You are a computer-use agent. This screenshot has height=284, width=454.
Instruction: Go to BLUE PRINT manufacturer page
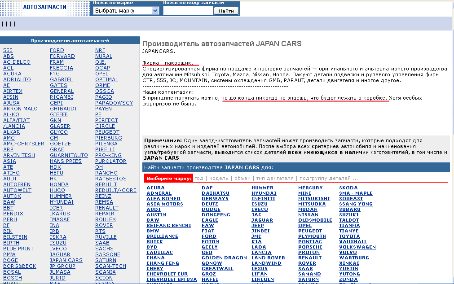[x=18, y=249]
